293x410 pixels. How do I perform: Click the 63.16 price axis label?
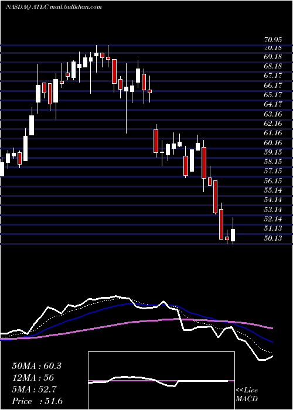[273, 114]
